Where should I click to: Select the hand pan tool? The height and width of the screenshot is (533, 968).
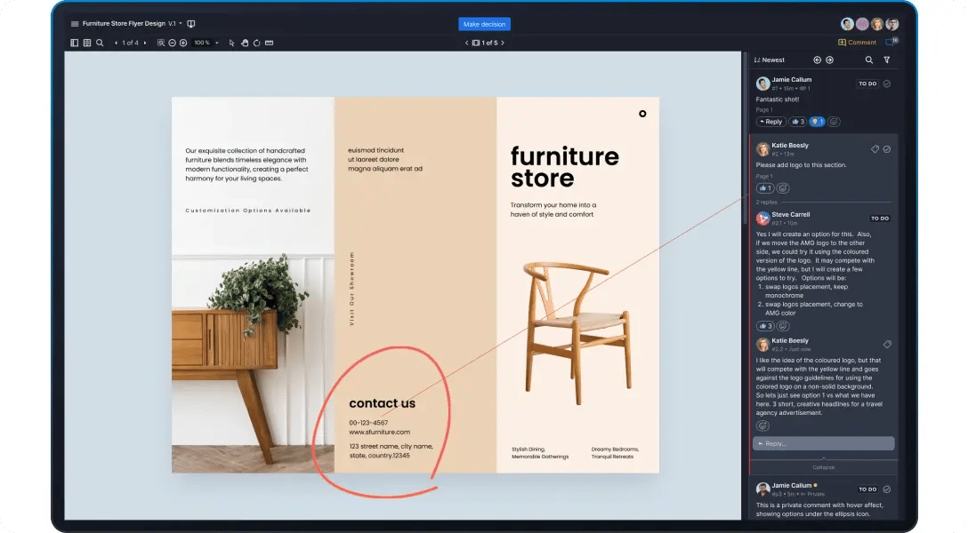tap(245, 43)
